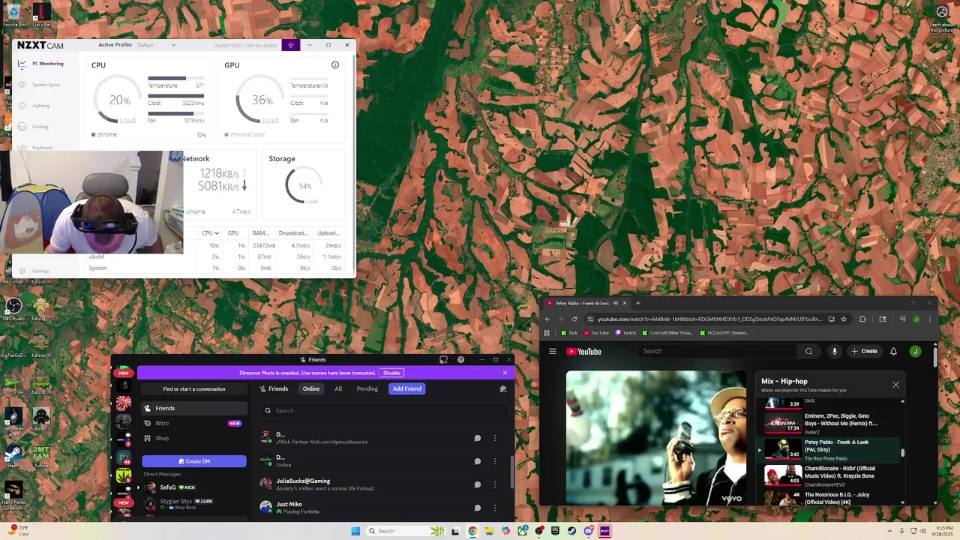The height and width of the screenshot is (540, 960).
Task: Click the YouTube logo to go home
Action: coord(584,351)
